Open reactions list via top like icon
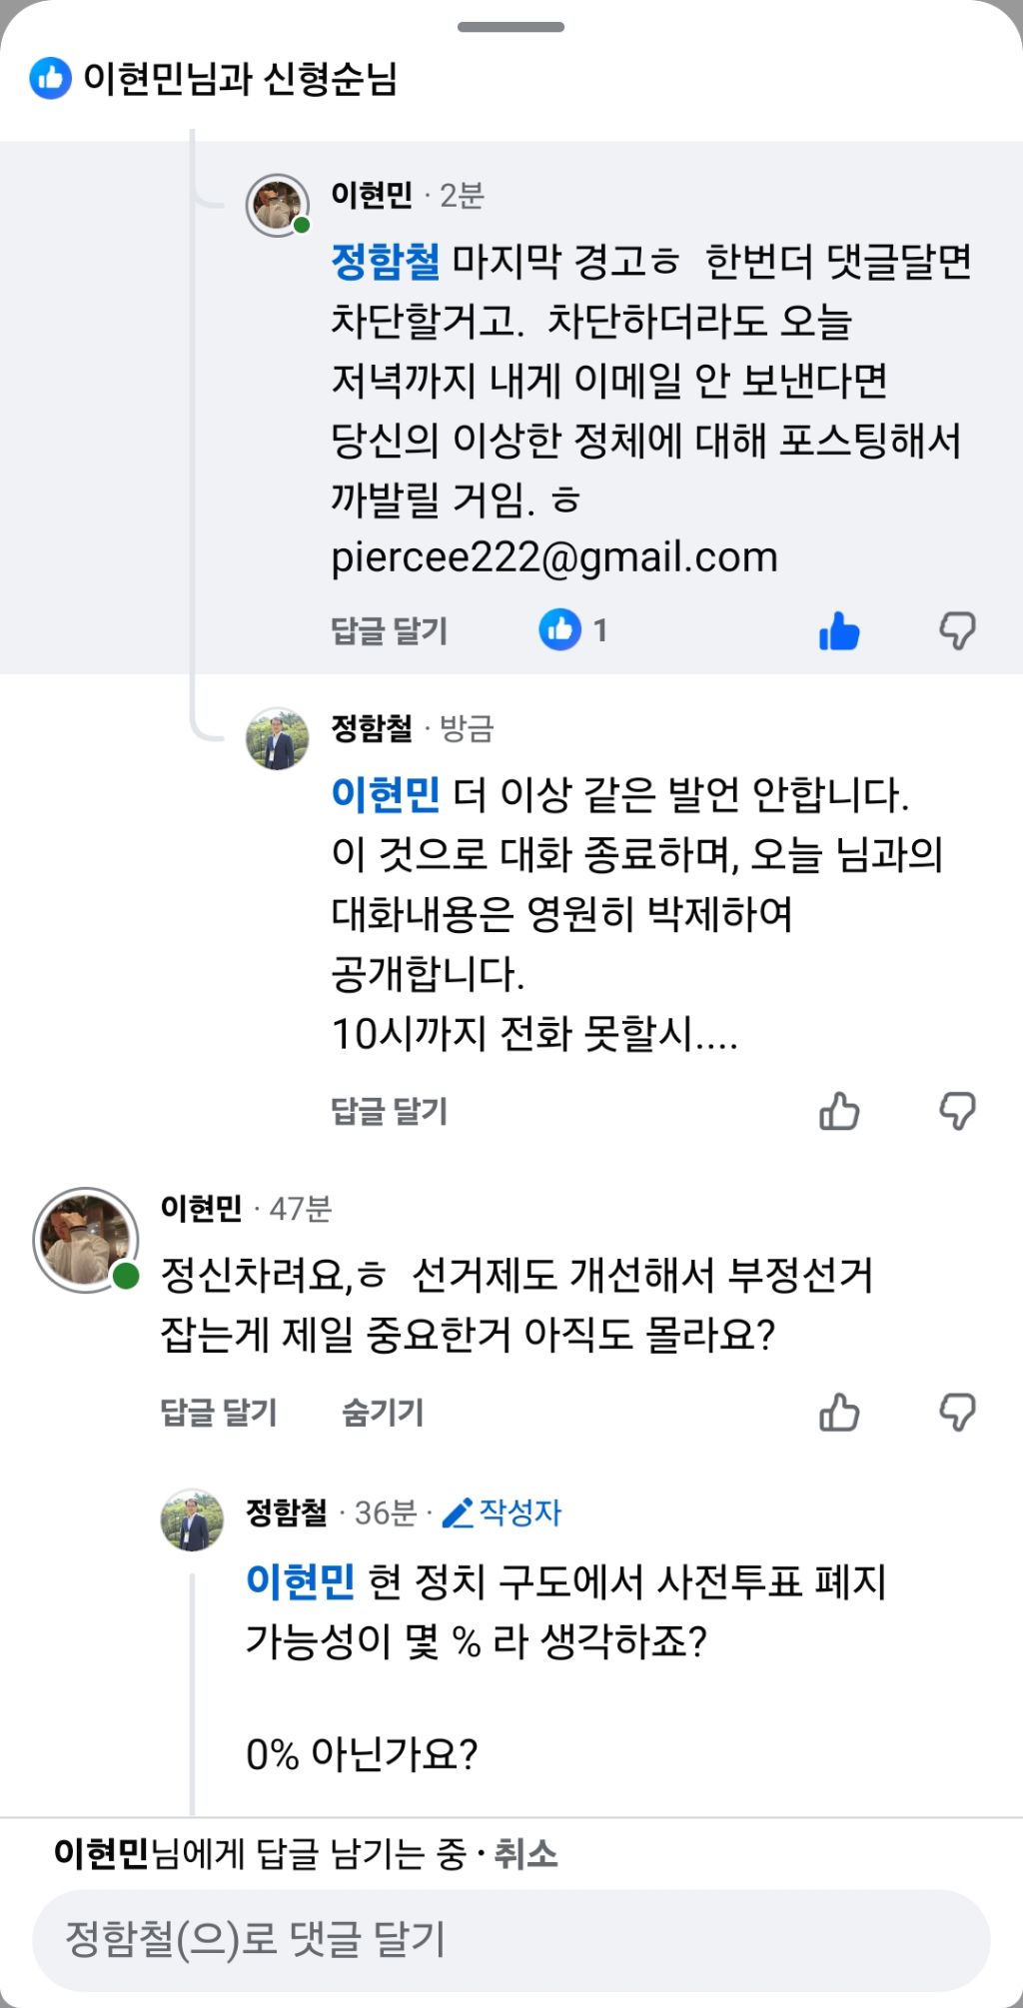1023x2008 pixels. tap(50, 78)
